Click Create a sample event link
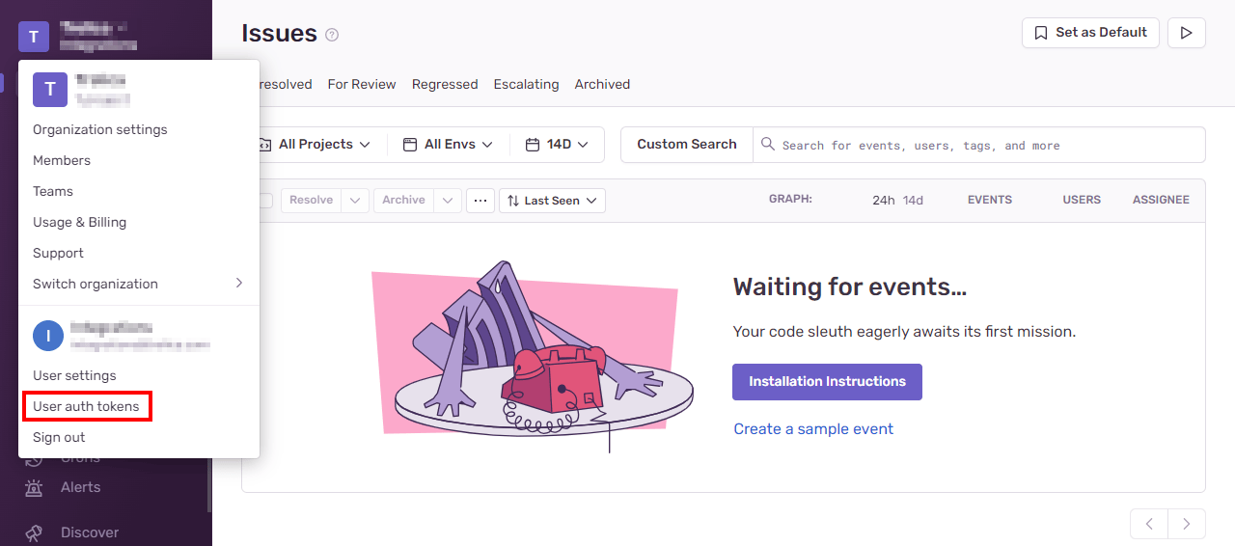Screen dimensions: 1235x546 click(813, 428)
